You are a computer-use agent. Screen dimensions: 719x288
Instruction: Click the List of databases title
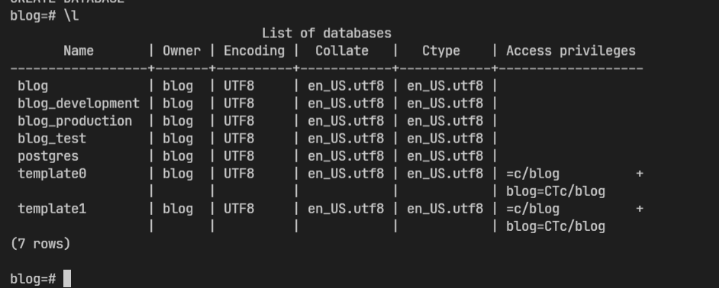point(327,34)
